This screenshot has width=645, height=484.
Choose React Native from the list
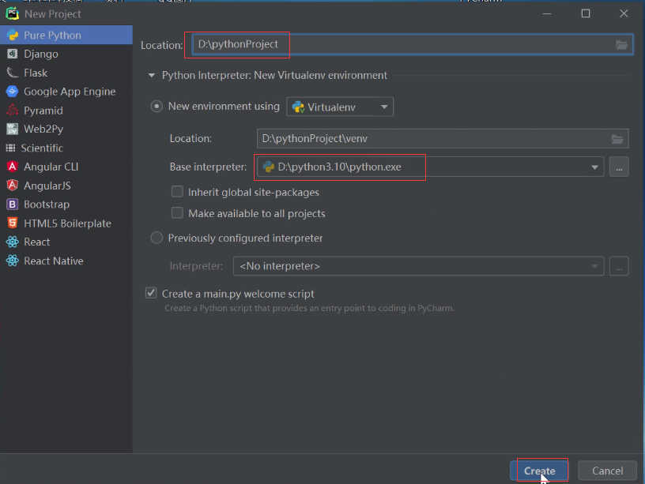tap(53, 261)
